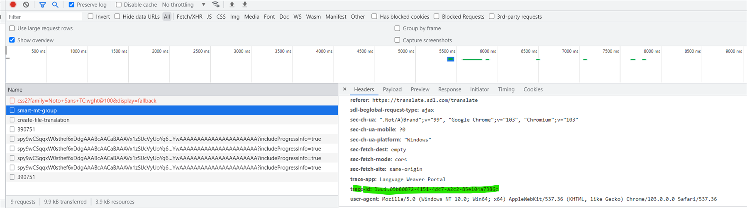The height and width of the screenshot is (208, 747).
Task: Filter by CSS requests
Action: [221, 17]
